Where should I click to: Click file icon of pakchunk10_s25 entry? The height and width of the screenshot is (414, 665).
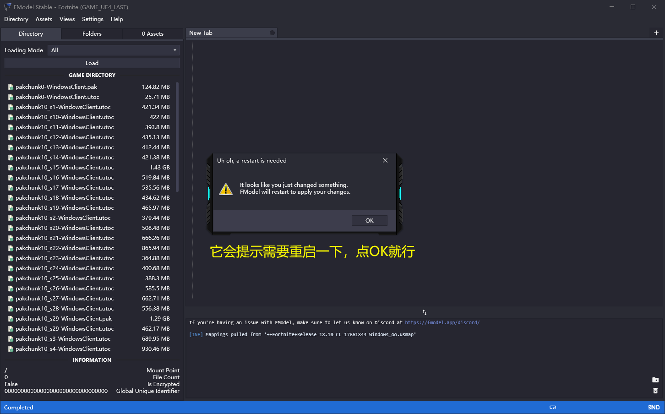click(11, 278)
